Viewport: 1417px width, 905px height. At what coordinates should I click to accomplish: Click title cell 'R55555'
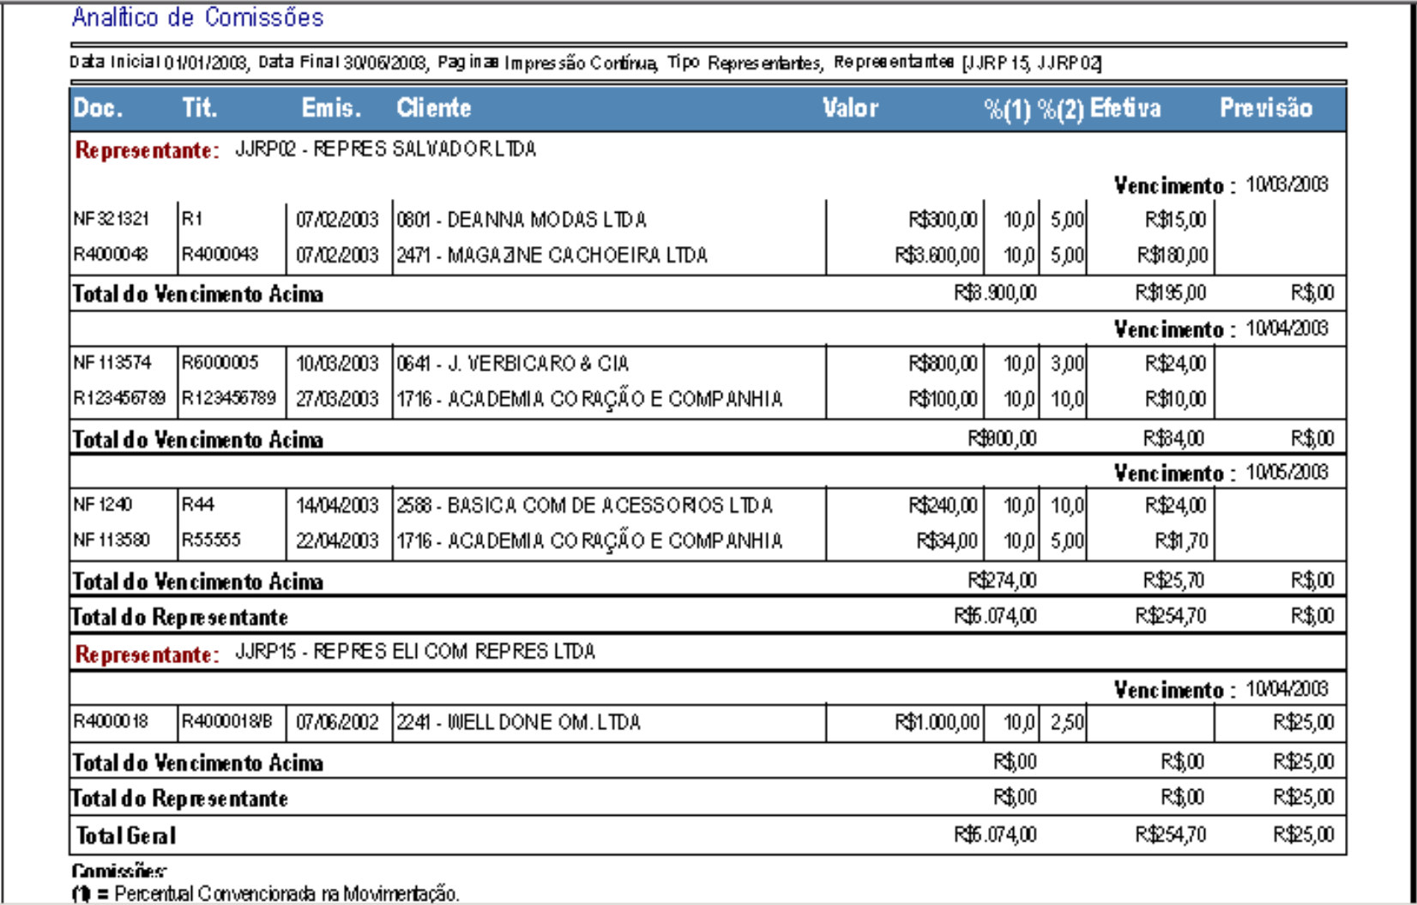click(x=211, y=540)
